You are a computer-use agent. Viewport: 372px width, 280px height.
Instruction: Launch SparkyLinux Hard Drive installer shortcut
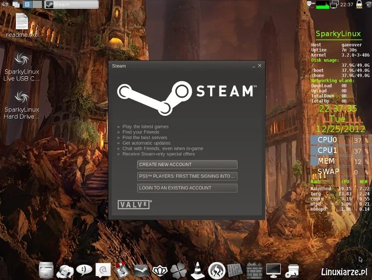click(x=21, y=105)
